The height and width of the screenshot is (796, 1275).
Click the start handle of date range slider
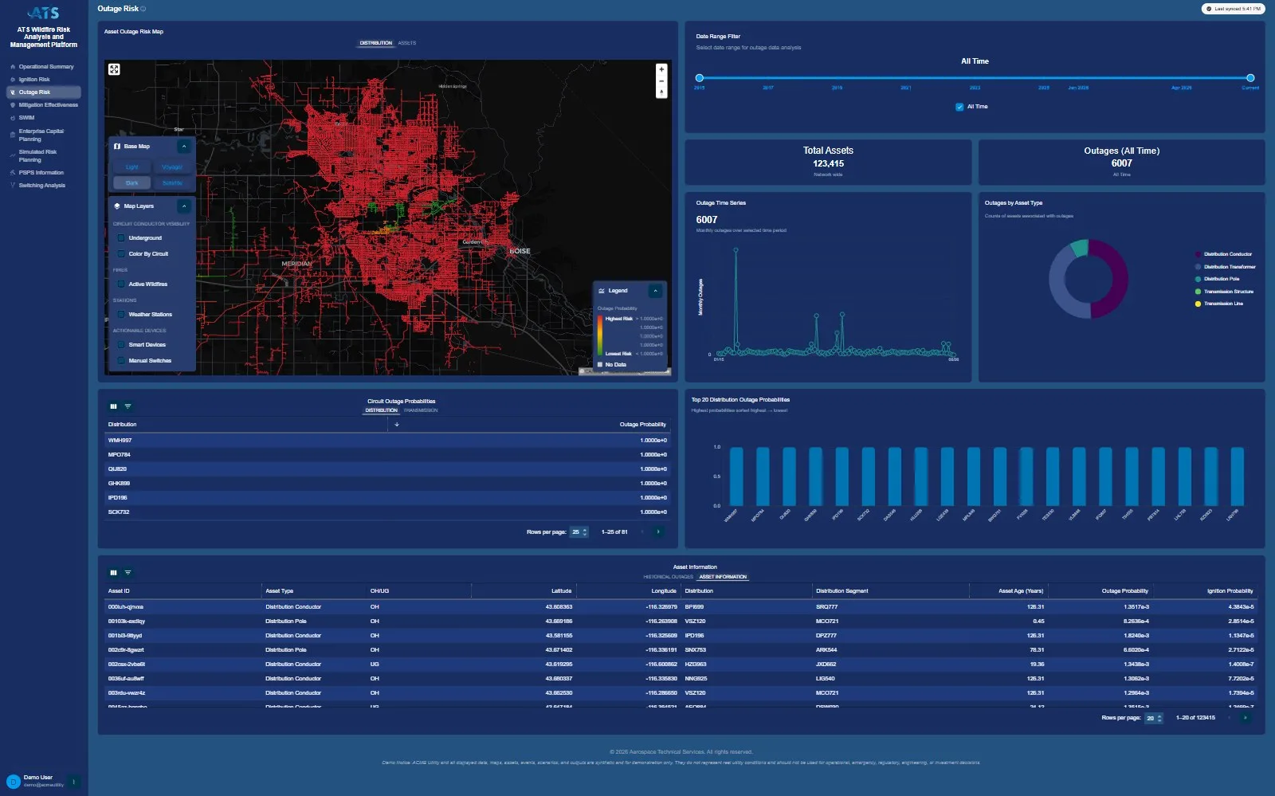699,78
